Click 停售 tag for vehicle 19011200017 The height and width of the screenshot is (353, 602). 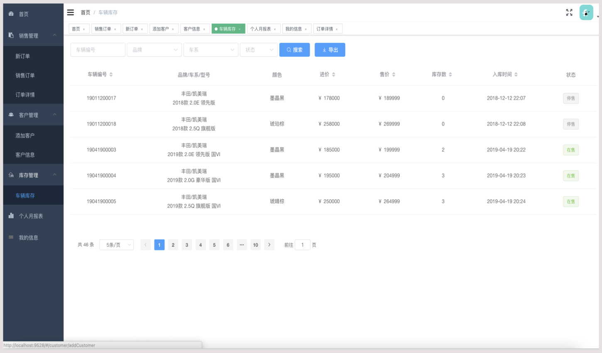pos(571,98)
